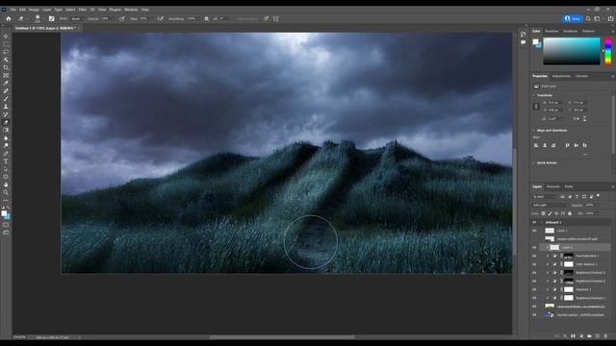Toggle link width and height in Transform

point(536,107)
